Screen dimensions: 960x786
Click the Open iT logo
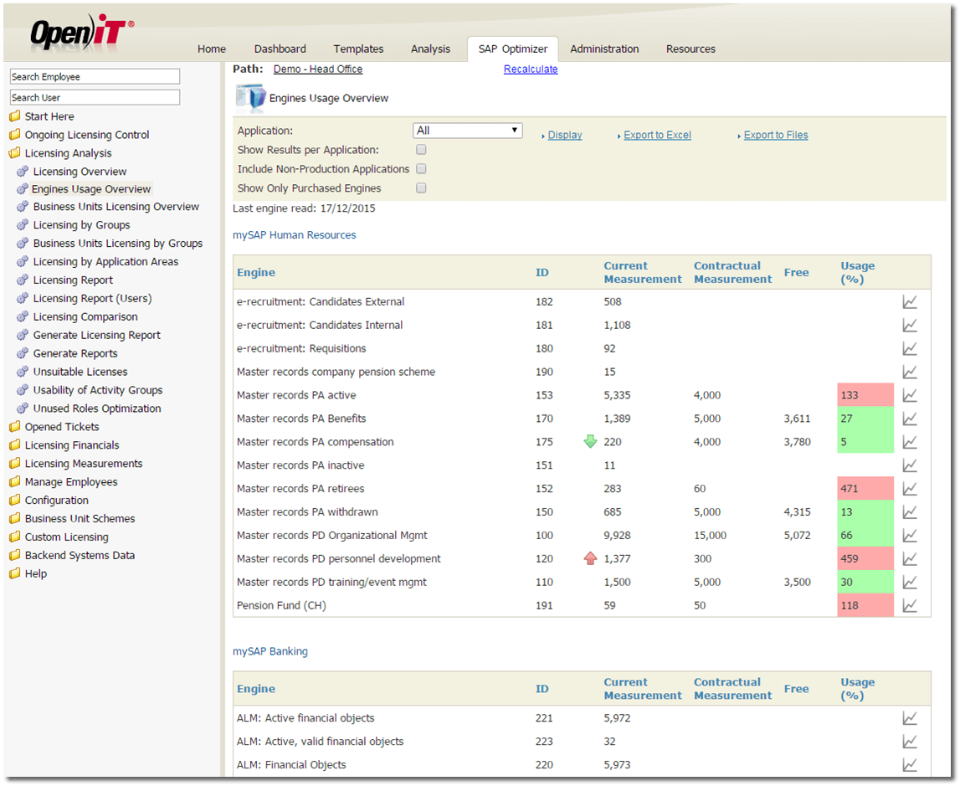pyautogui.click(x=82, y=32)
